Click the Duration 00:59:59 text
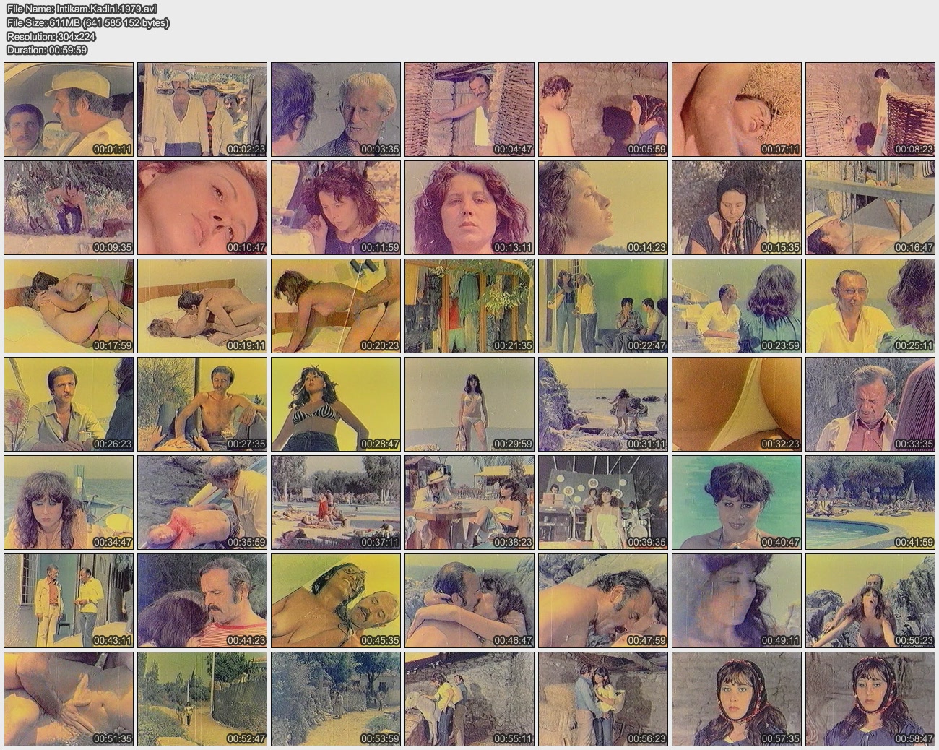Screen dimensions: 939x750 pos(47,50)
